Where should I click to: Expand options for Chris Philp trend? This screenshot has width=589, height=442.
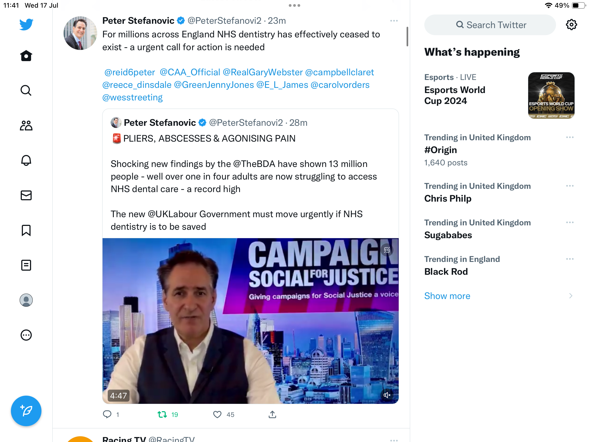coord(570,186)
